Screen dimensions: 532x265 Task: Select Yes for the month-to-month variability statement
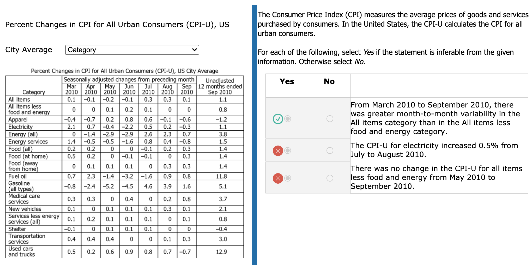tap(288, 119)
